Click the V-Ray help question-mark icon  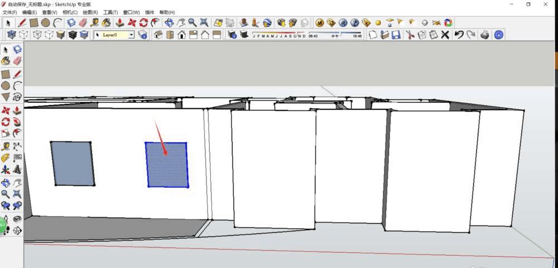pos(354,23)
